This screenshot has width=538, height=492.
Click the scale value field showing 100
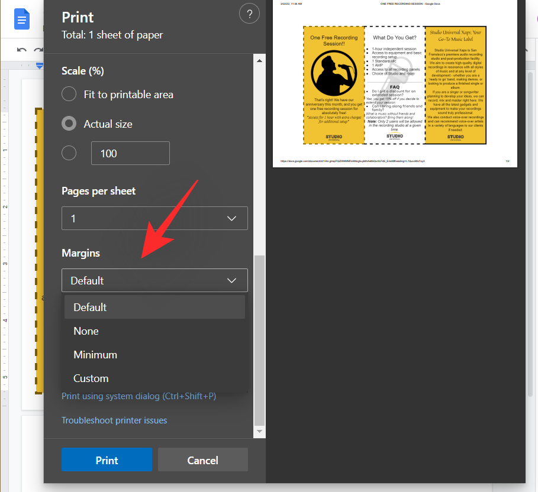coord(130,153)
